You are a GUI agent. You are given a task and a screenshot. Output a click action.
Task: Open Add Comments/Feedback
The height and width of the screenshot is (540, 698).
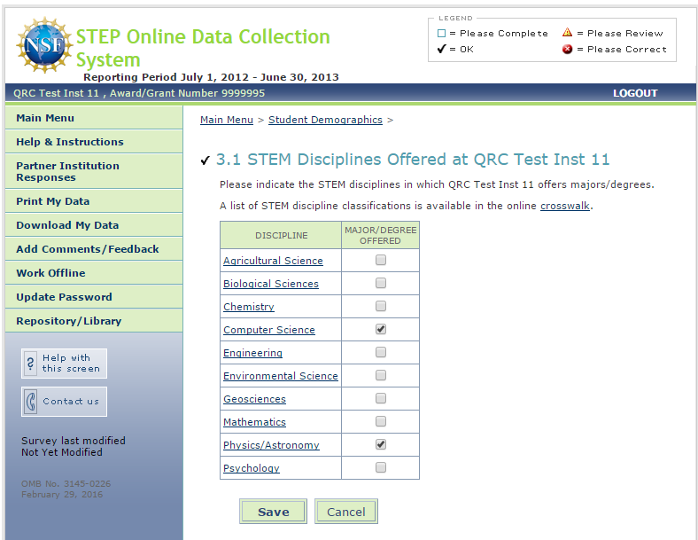pos(94,249)
